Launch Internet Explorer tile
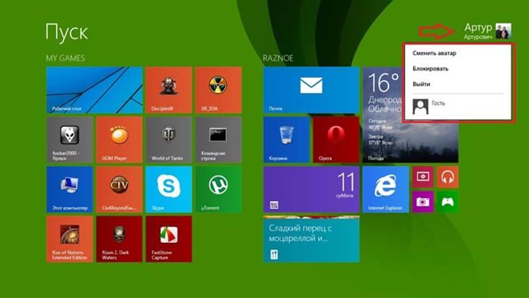The height and width of the screenshot is (298, 529). click(386, 189)
